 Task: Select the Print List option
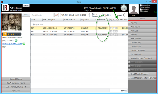click(142, 31)
